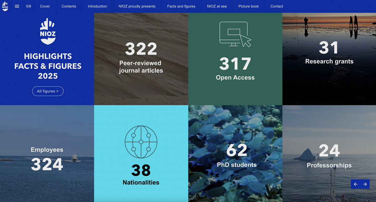376x202 pixels.
Task: Select the Introduction menu item
Action: coord(97,6)
